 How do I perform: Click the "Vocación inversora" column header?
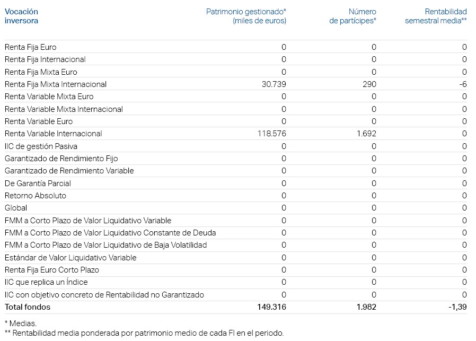(x=22, y=16)
